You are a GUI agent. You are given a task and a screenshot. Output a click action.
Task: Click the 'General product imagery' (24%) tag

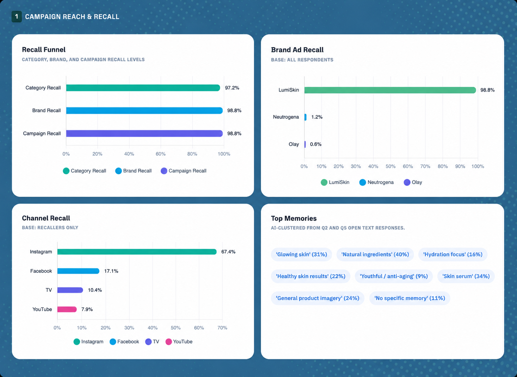tap(318, 298)
